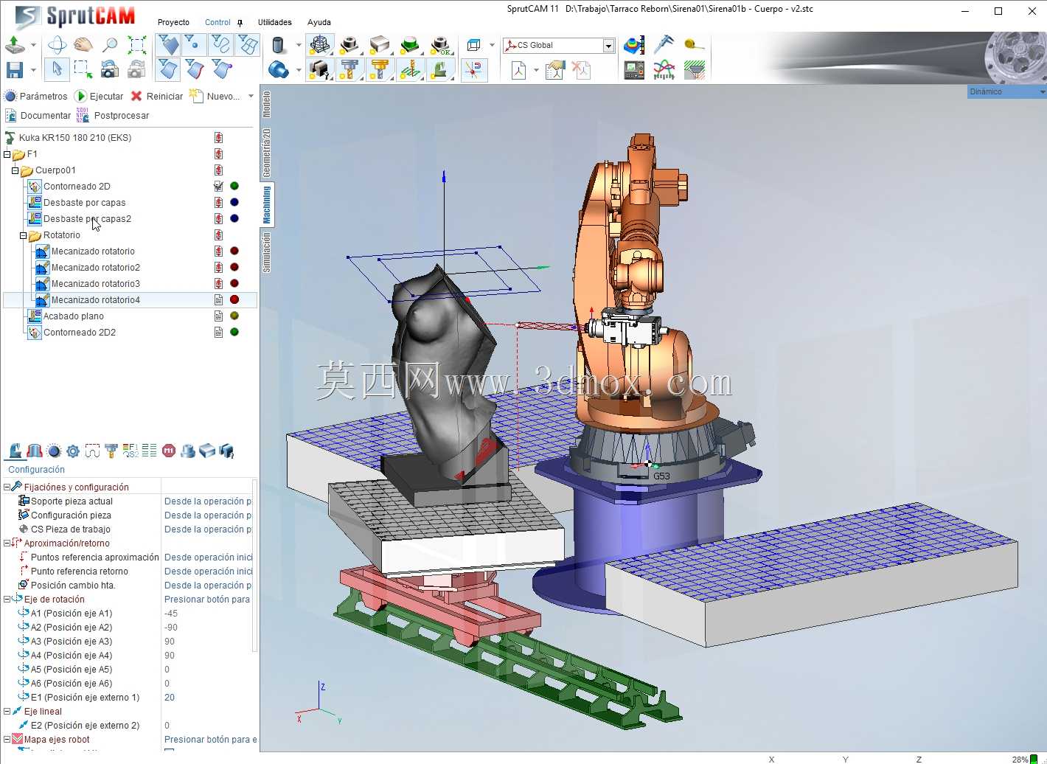Open the red M1 parameter tab
This screenshot has width=1047, height=764.
point(169,451)
